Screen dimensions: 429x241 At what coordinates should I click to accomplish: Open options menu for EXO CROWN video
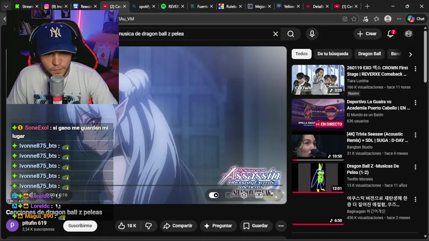pos(415,69)
